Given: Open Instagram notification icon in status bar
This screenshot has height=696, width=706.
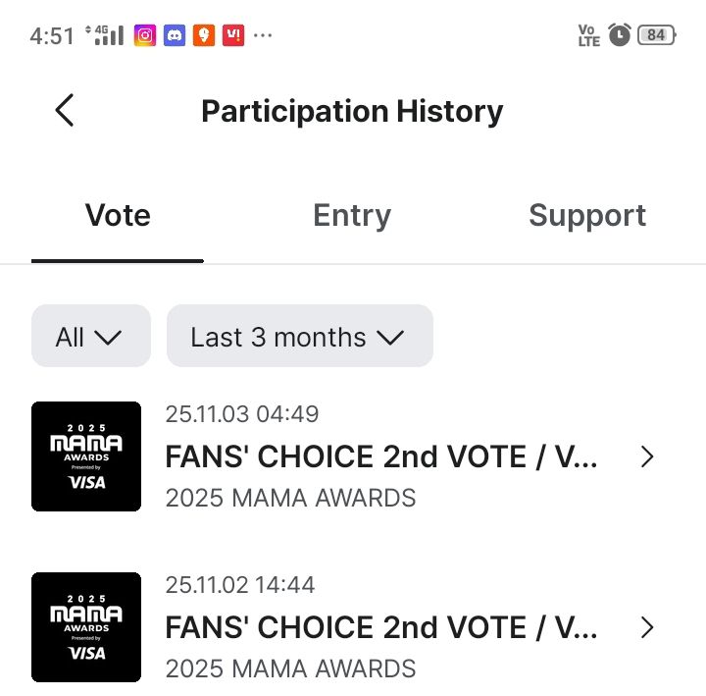Looking at the screenshot, I should point(145,35).
